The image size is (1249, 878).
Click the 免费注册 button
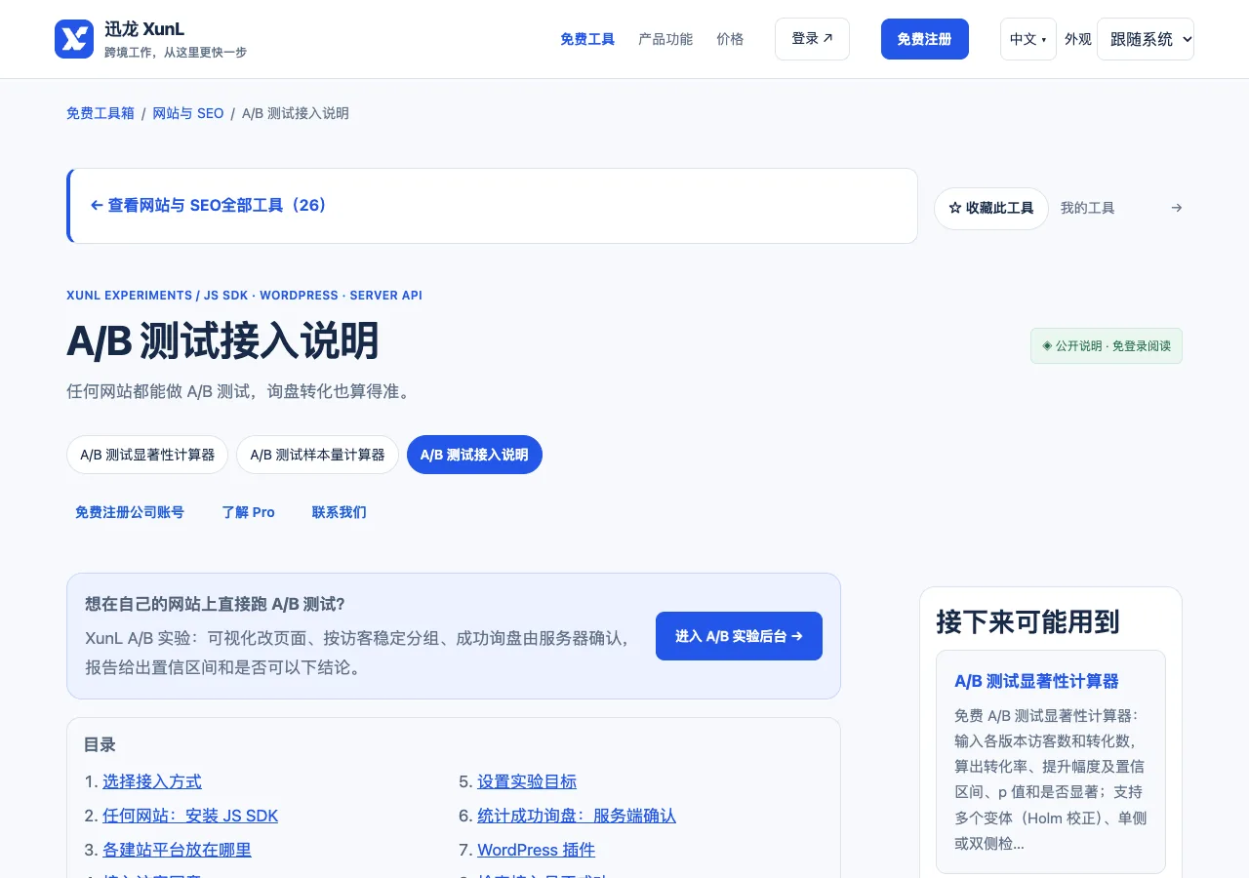click(x=925, y=39)
